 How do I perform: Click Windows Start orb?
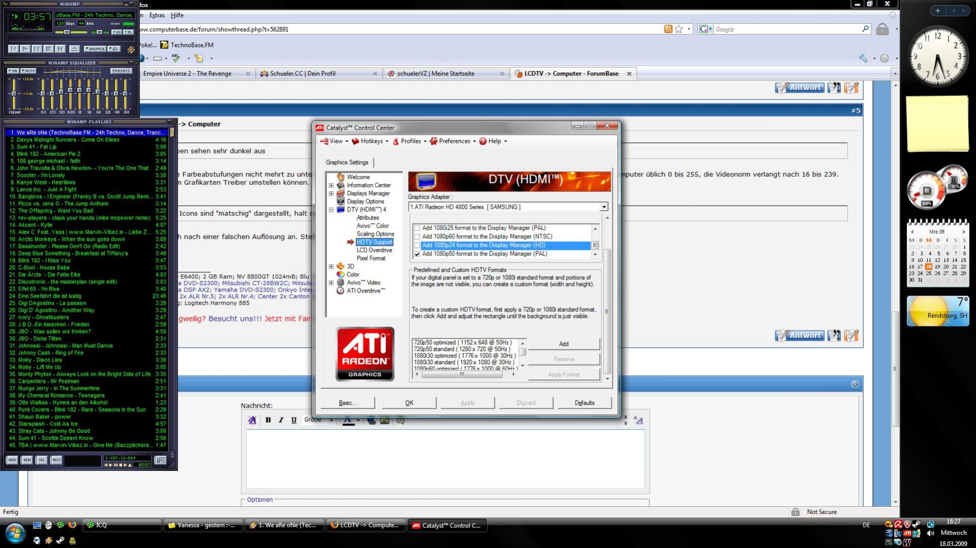(15, 533)
